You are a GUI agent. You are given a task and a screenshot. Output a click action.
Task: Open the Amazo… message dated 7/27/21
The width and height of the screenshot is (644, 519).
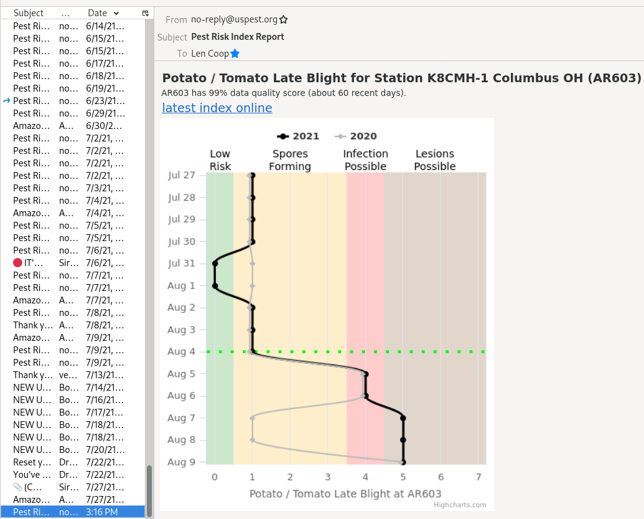[73, 500]
